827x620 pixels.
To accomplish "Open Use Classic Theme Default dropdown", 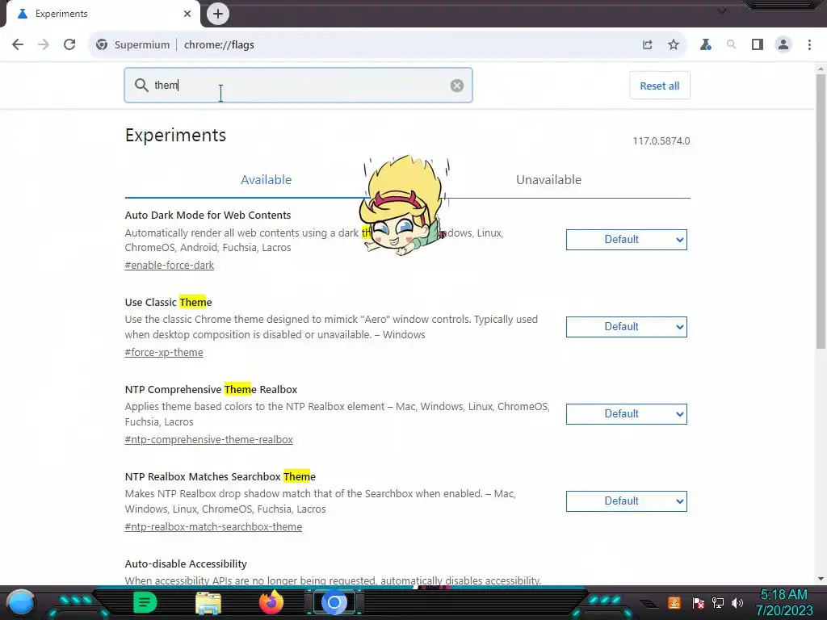I will pos(627,327).
